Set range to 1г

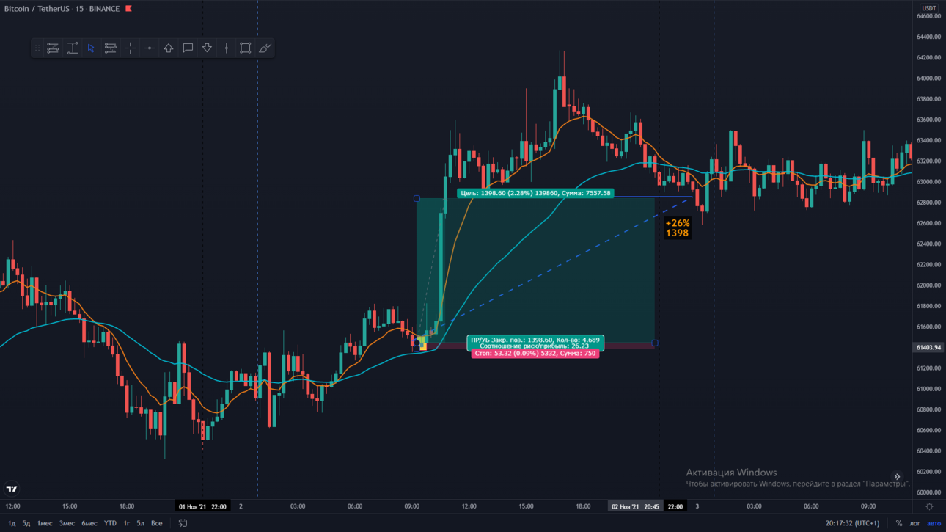coord(126,523)
